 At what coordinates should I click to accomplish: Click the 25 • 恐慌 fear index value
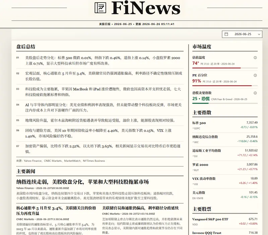coord(201,99)
